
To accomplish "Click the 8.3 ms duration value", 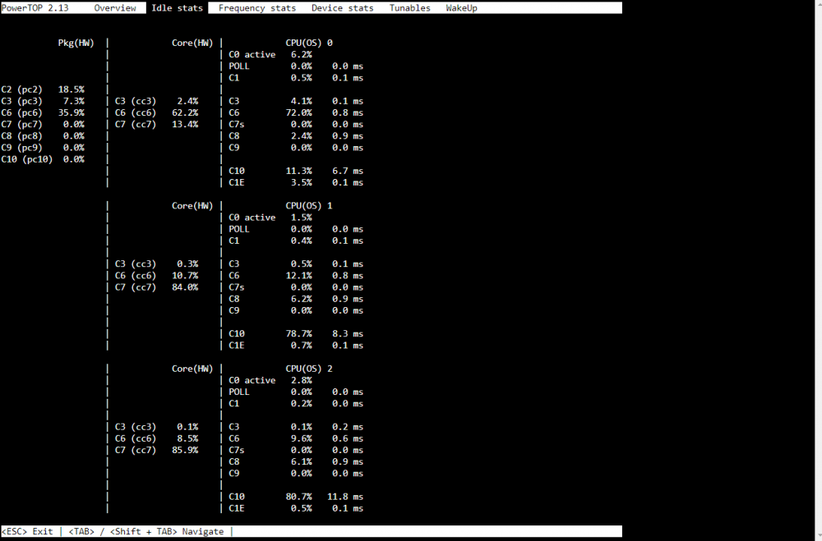I will point(348,333).
